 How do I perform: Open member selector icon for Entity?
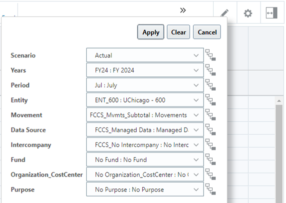click(x=211, y=100)
